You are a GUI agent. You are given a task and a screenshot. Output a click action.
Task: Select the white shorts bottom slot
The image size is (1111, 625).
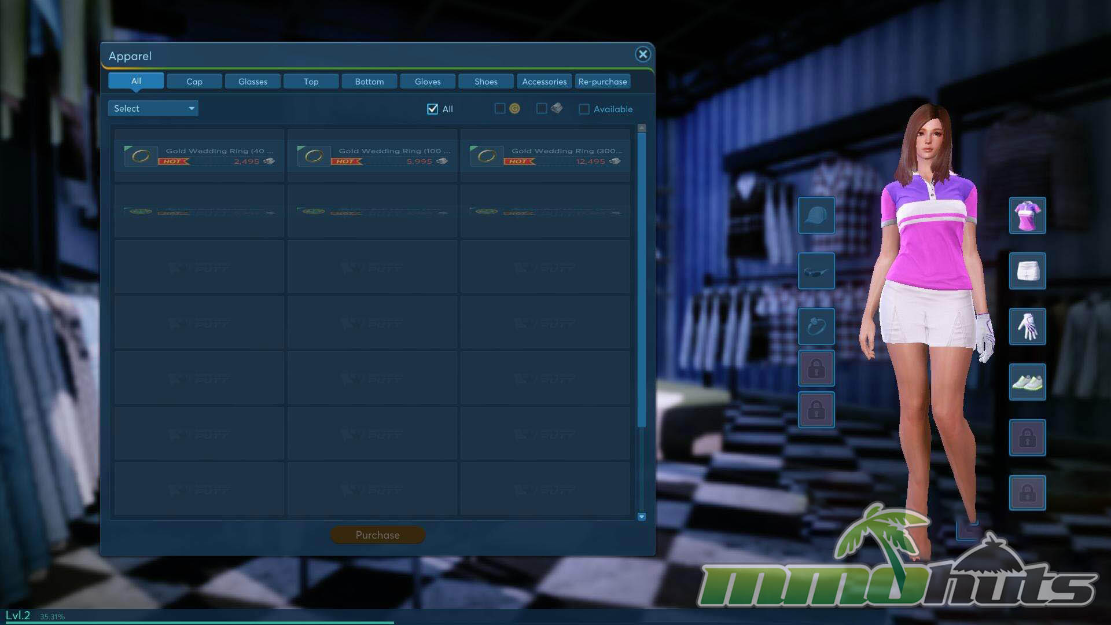[x=1027, y=271]
